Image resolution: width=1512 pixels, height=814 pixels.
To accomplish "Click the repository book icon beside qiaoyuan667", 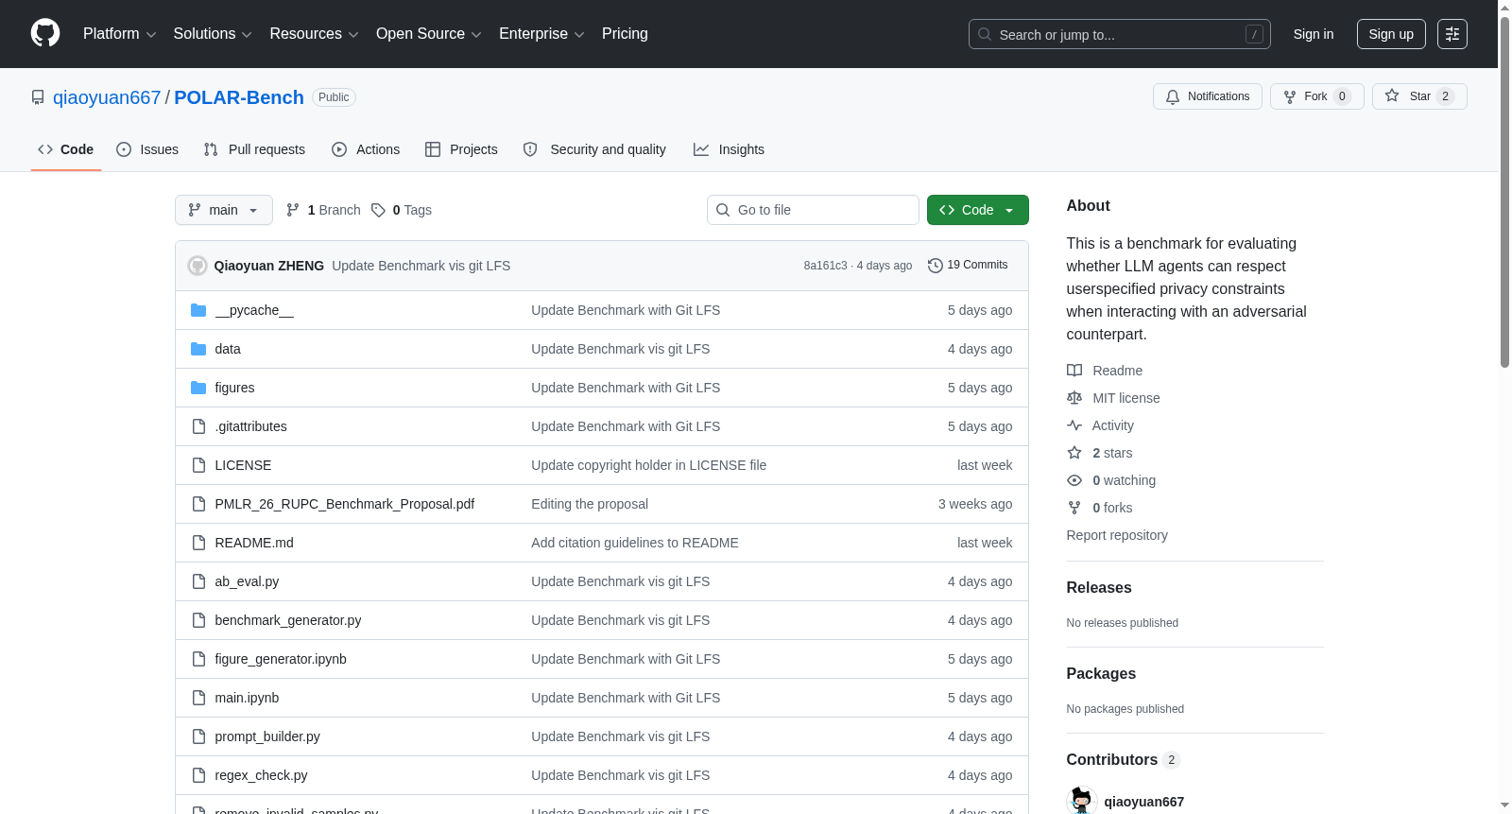I will pyautogui.click(x=38, y=97).
